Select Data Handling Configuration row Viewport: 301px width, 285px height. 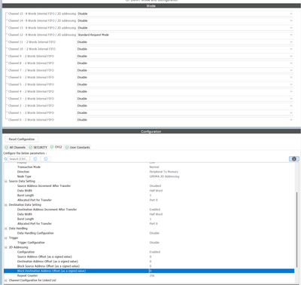(149, 233)
